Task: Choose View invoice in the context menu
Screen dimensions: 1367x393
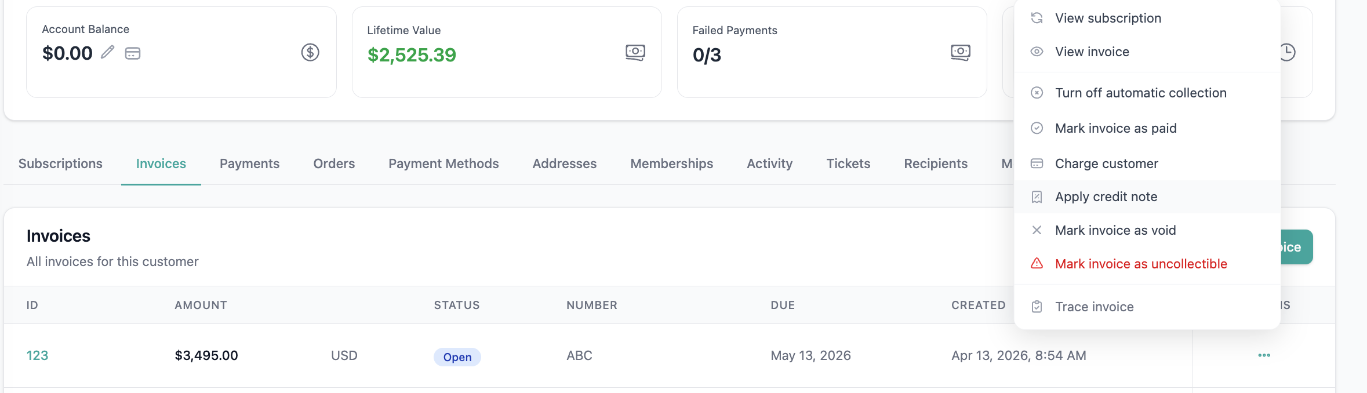Action: tap(1092, 52)
